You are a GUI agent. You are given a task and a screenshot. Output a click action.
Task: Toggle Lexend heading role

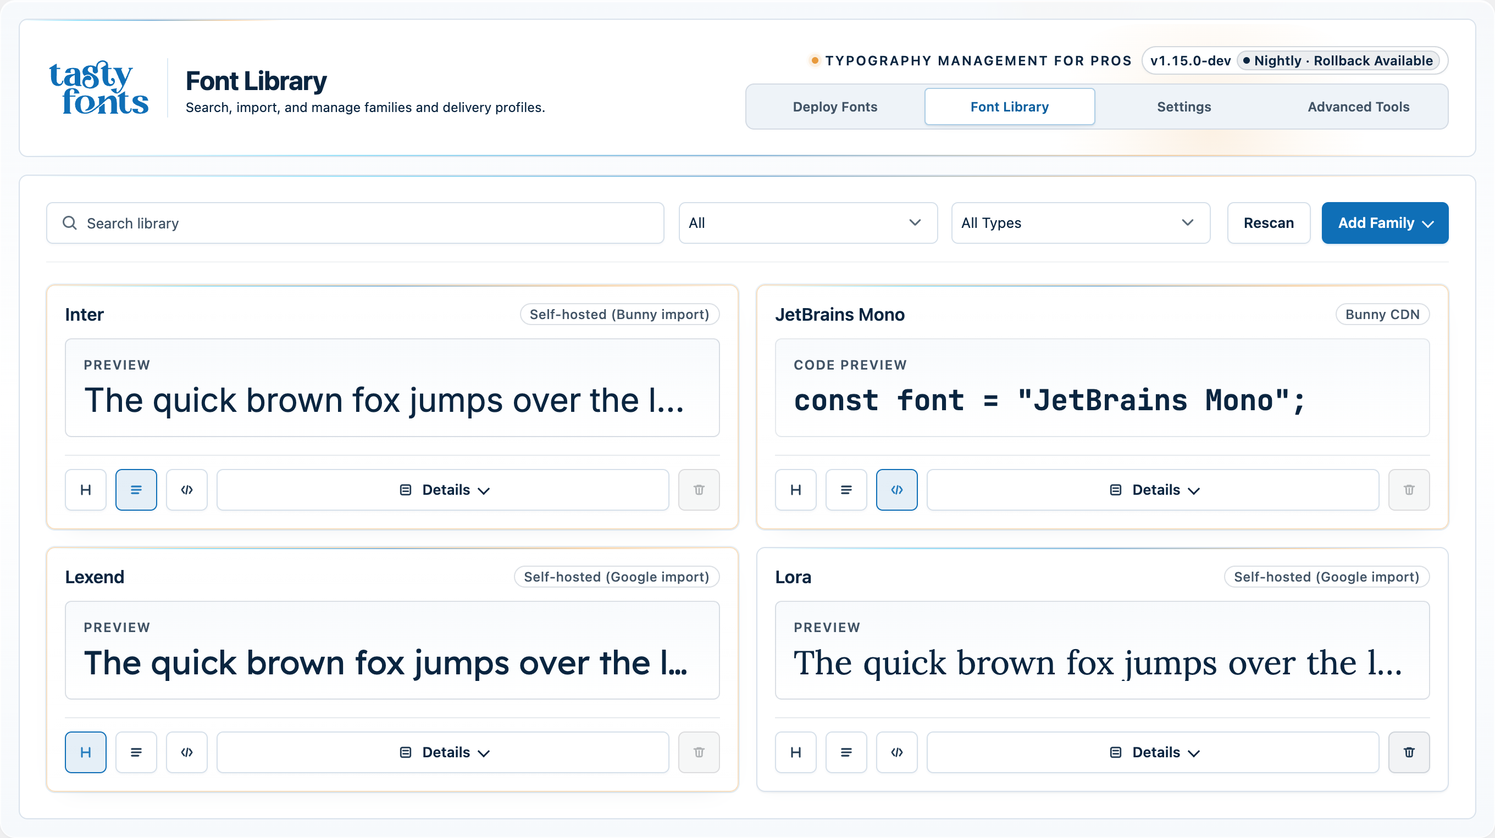pyautogui.click(x=85, y=752)
